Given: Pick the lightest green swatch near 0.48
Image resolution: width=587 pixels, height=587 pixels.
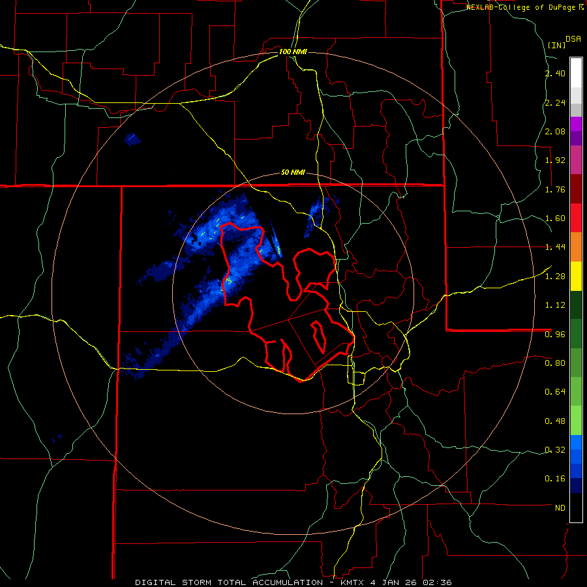Looking at the screenshot, I should 576,421.
